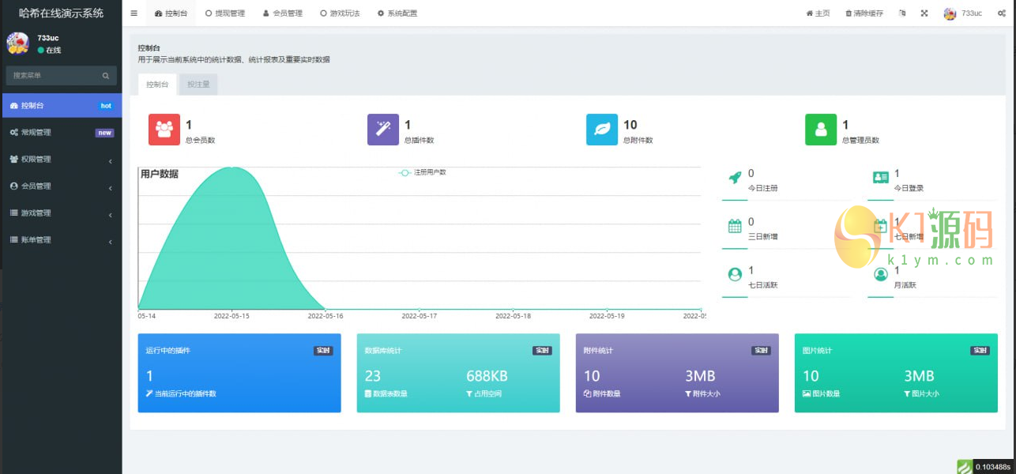Click the sidebar user avatar picture
This screenshot has width=1016, height=474.
pyautogui.click(x=18, y=43)
